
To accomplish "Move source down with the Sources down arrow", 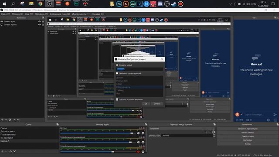I will coord(18,119).
